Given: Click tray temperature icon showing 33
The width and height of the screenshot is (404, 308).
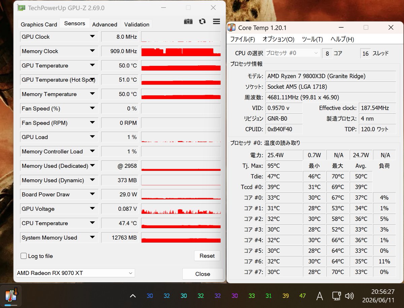Looking at the screenshot, I should tap(251, 296).
